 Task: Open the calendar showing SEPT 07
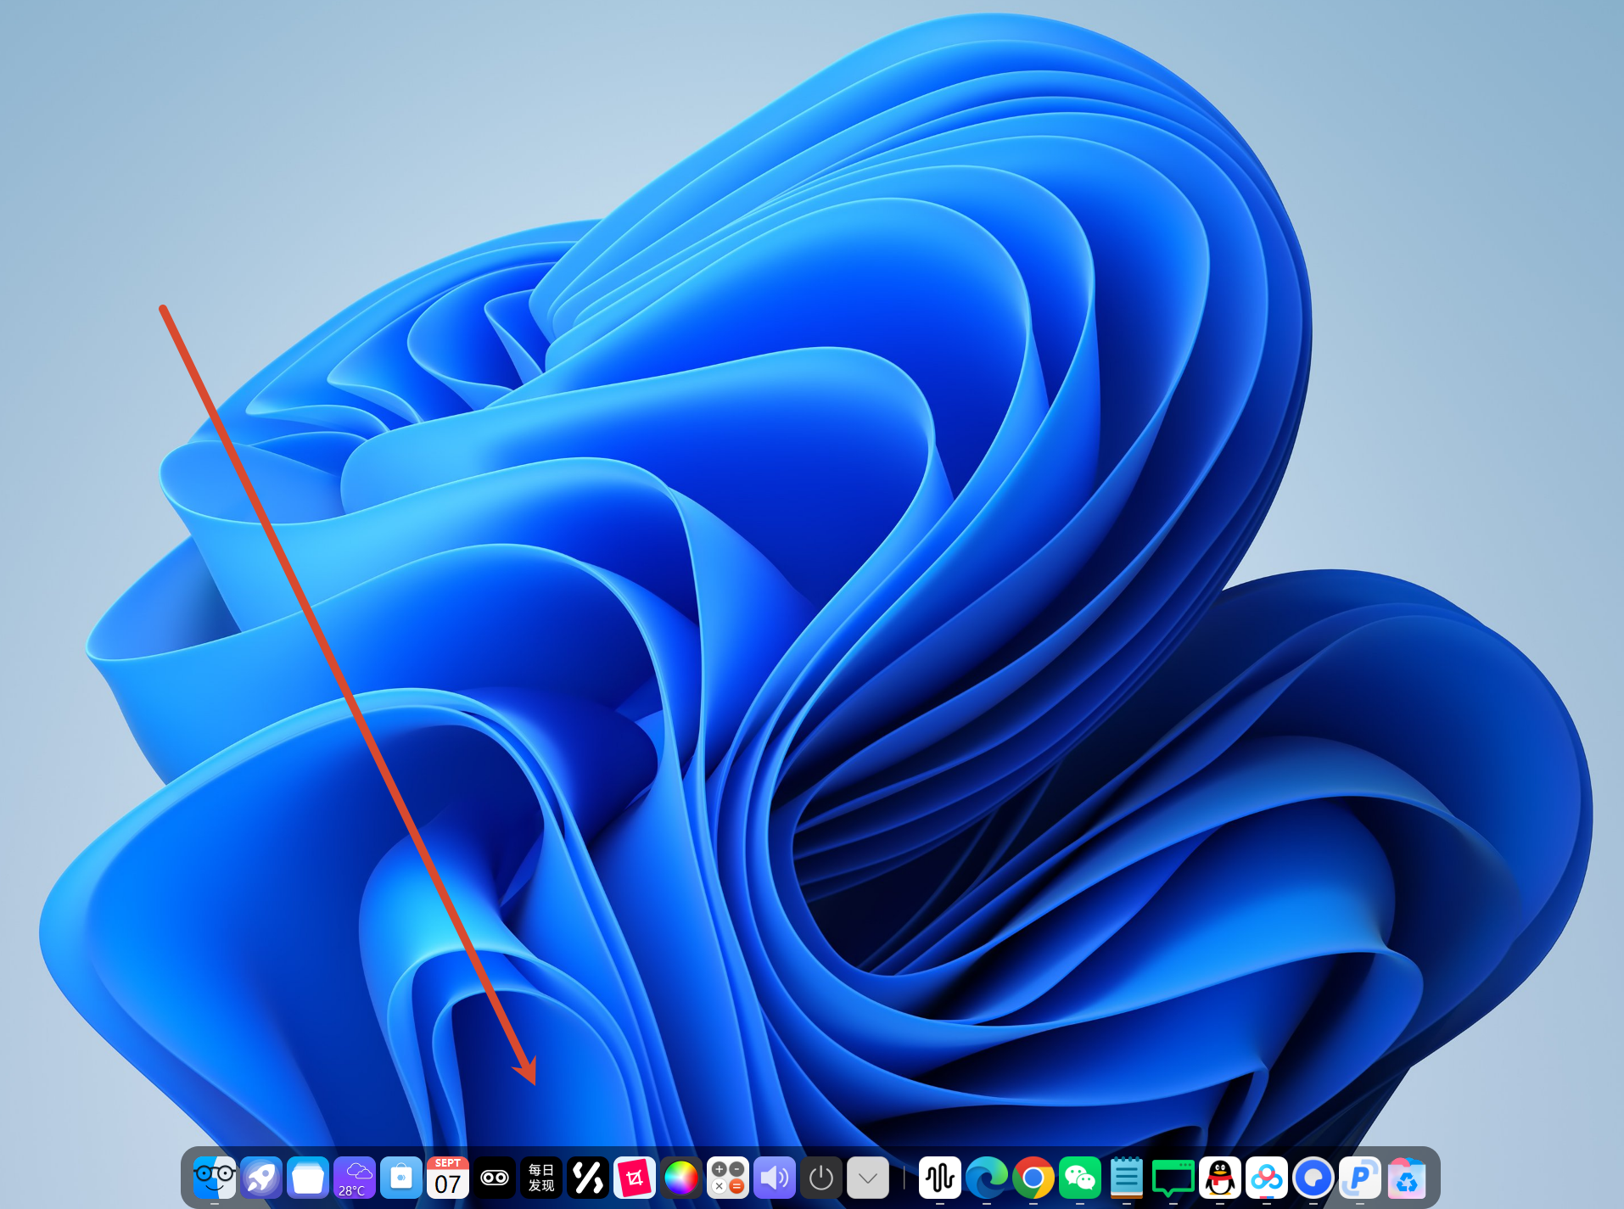pos(448,1178)
